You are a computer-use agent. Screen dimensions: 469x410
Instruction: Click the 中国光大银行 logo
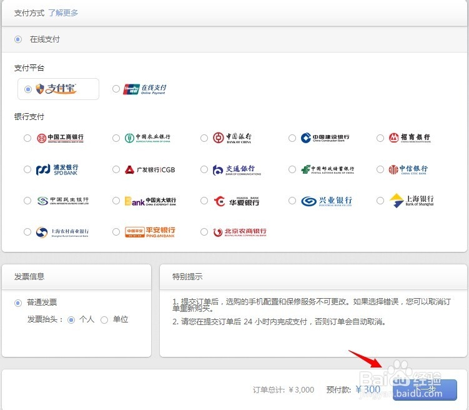[x=151, y=201]
